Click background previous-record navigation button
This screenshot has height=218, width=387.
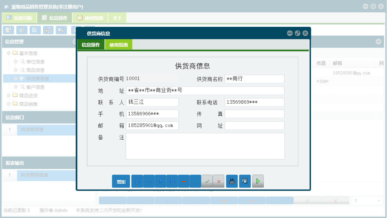coord(141,201)
